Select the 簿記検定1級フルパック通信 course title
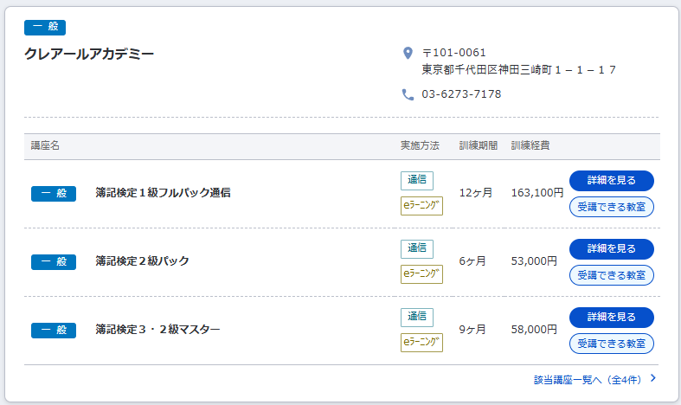681x405 pixels. pos(163,193)
